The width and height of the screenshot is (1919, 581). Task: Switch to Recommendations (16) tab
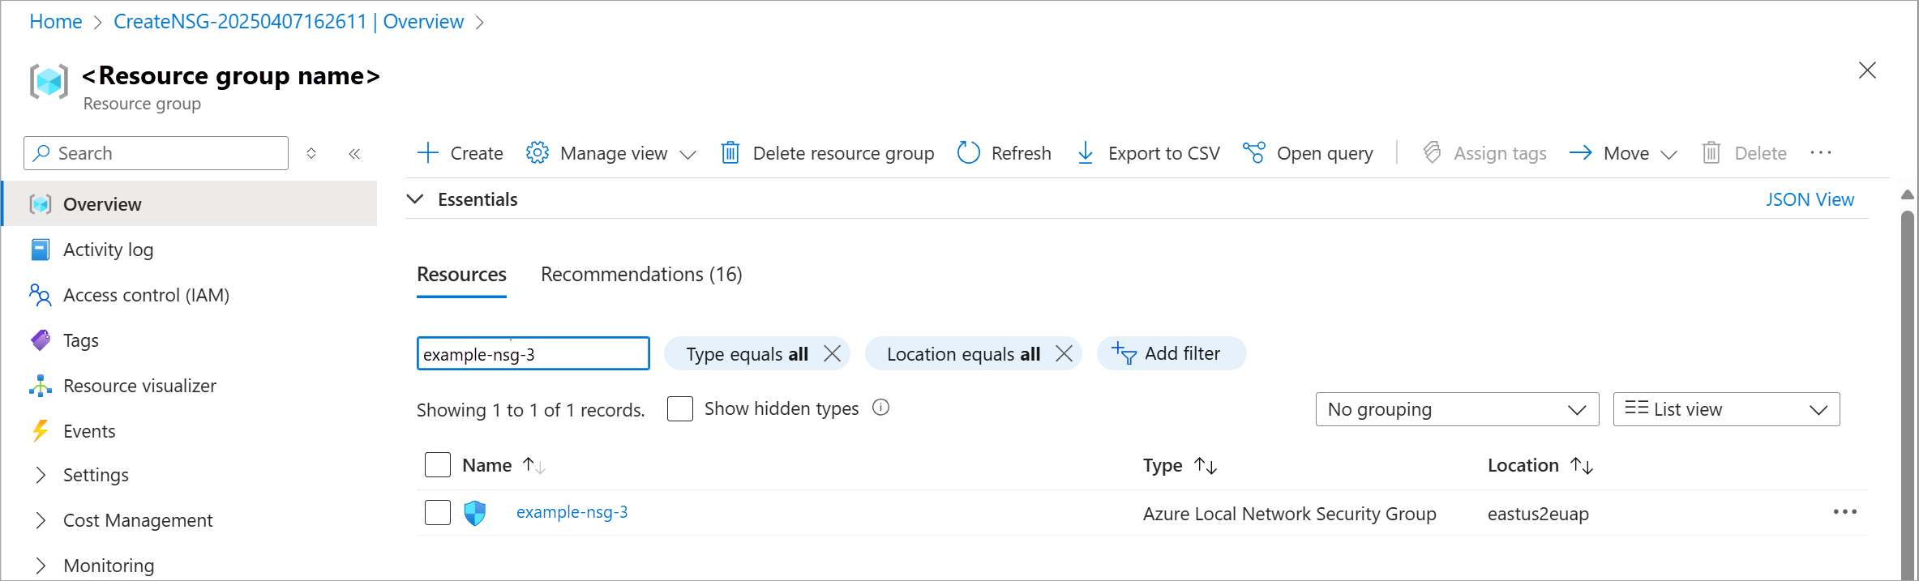[640, 275]
